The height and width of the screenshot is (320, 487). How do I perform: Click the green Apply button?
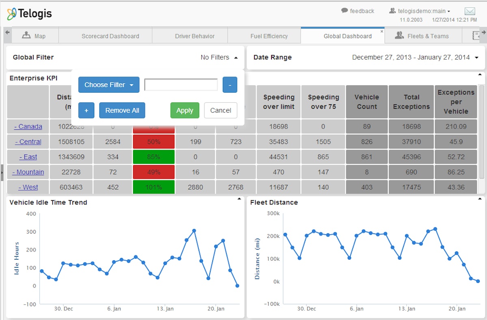(x=185, y=110)
